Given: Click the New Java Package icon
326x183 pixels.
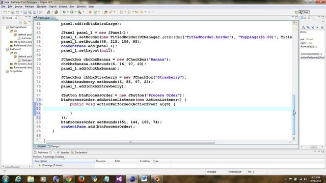Looking at the screenshot, I should point(90,12).
